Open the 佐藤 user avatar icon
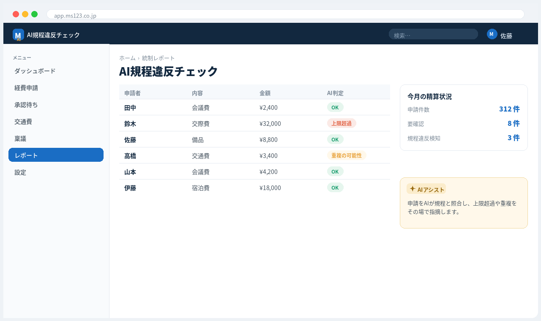This screenshot has height=321, width=541. [492, 34]
